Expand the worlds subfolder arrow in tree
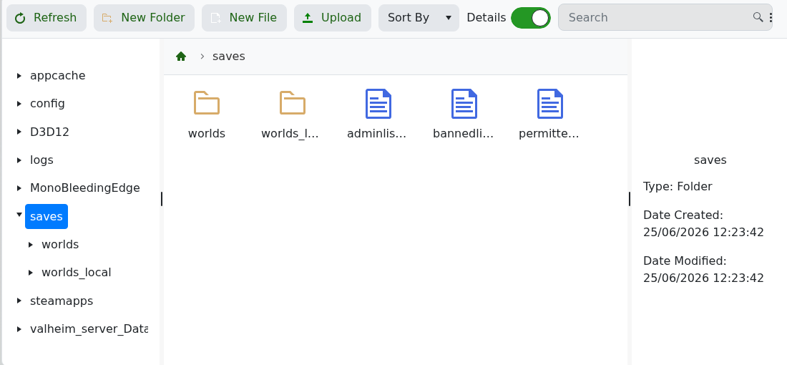 31,245
